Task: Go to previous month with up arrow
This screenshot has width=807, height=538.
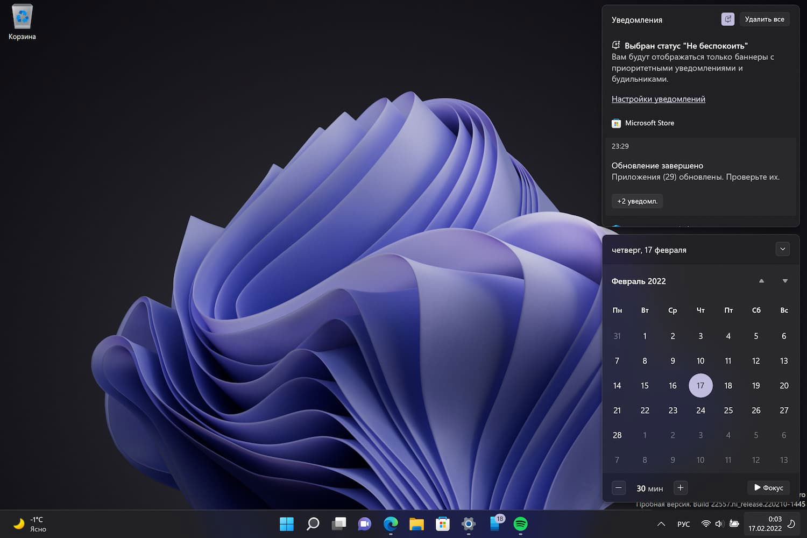Action: [761, 281]
